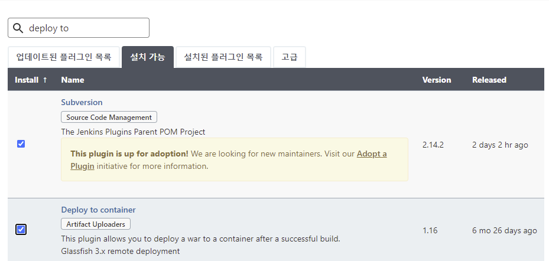Viewport: 549px width, 261px height.
Task: Open the 고급 tab
Action: click(x=289, y=57)
